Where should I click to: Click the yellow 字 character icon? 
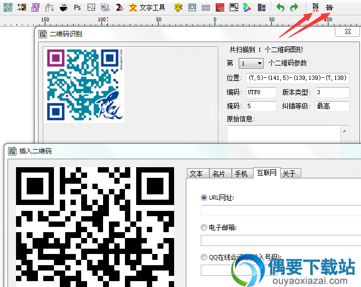point(178,8)
